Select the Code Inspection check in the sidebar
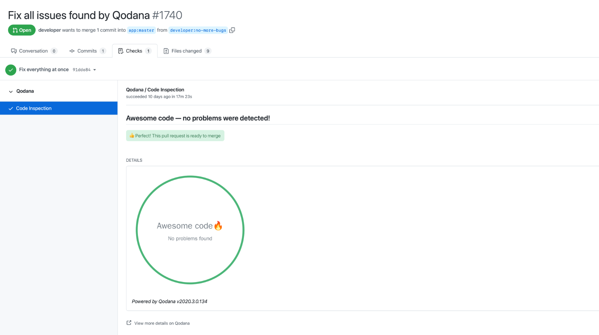The image size is (599, 335). (34, 108)
